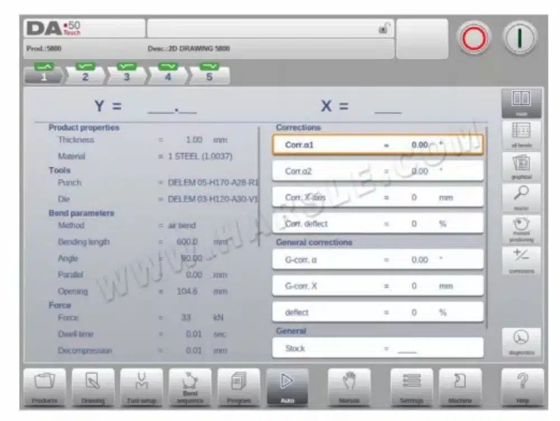The image size is (560, 421).
Task: Open the Drawing mode
Action: (x=93, y=387)
